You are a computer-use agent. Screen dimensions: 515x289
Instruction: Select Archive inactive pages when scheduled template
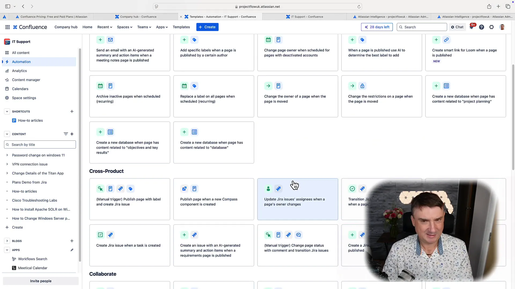tap(130, 96)
